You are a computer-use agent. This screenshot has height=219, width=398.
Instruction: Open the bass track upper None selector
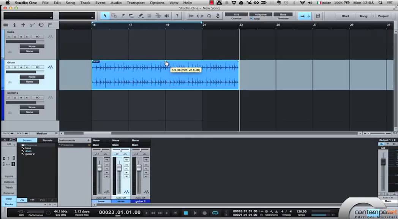click(32, 46)
